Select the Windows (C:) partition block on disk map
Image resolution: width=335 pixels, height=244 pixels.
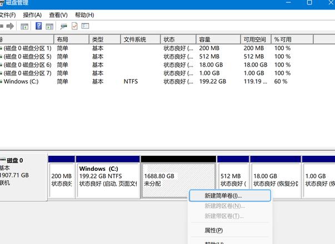[108, 177]
